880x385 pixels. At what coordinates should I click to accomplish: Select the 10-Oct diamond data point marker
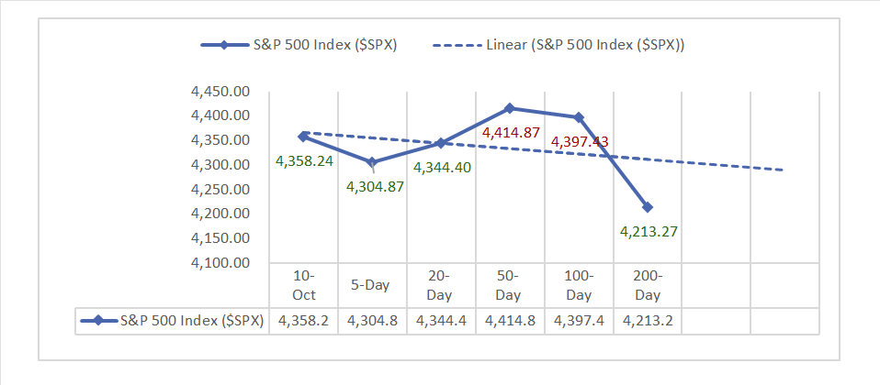(303, 136)
